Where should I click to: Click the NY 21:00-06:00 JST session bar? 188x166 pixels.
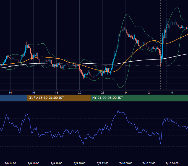coord(139,98)
